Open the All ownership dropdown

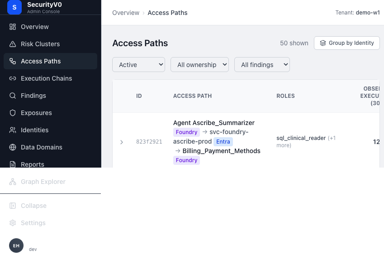pyautogui.click(x=199, y=64)
